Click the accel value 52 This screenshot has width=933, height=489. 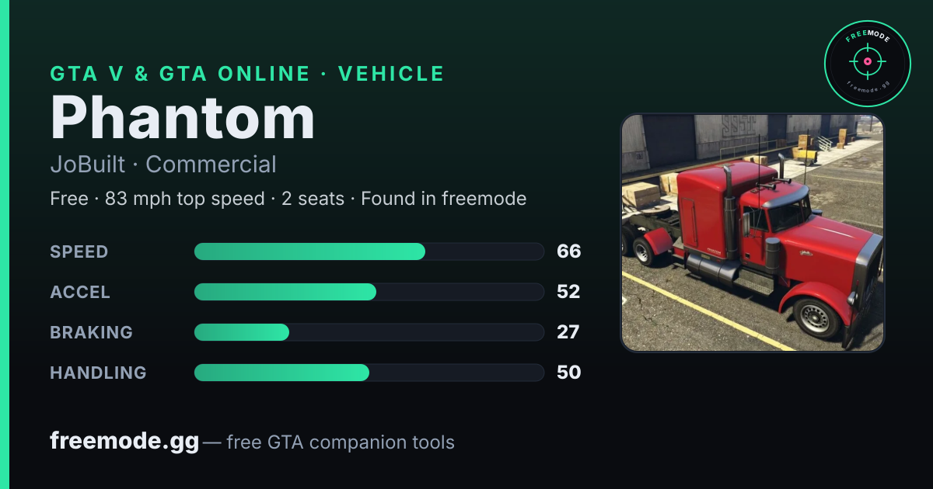click(569, 292)
